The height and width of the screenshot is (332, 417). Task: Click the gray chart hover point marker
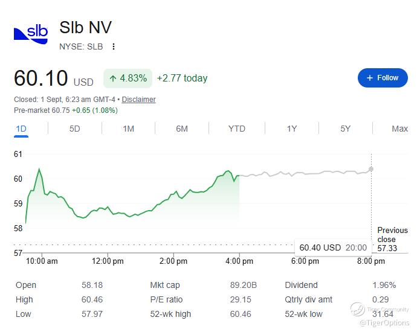point(370,169)
